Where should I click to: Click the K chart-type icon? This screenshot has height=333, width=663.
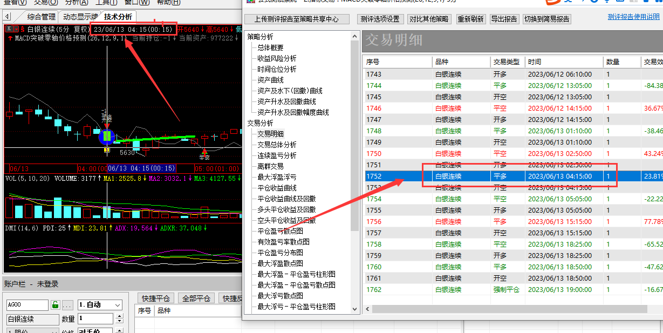click(x=9, y=29)
